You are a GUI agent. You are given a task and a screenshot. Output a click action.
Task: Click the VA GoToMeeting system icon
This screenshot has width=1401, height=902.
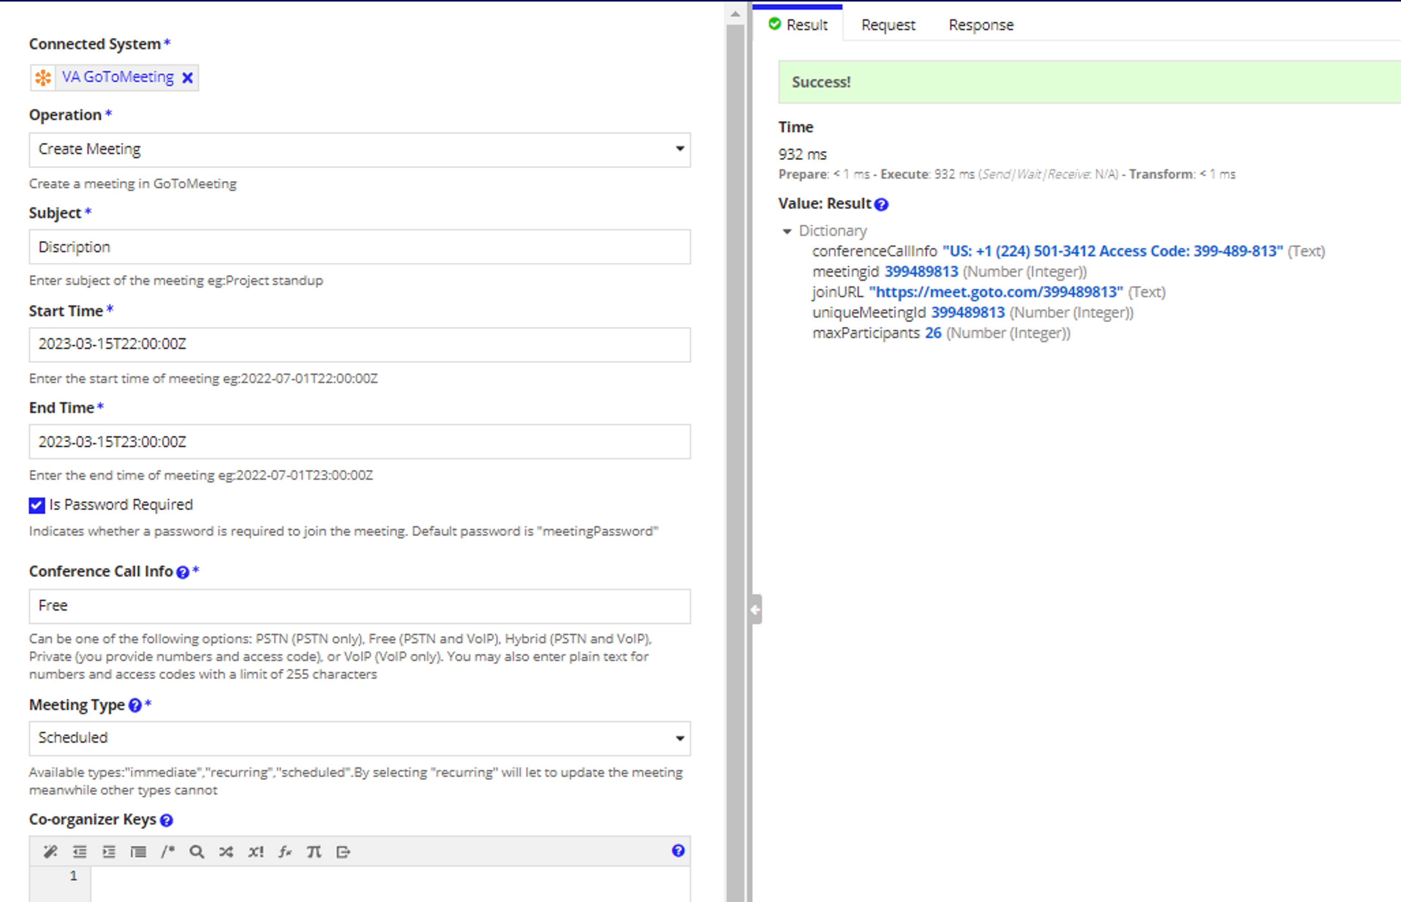[43, 78]
